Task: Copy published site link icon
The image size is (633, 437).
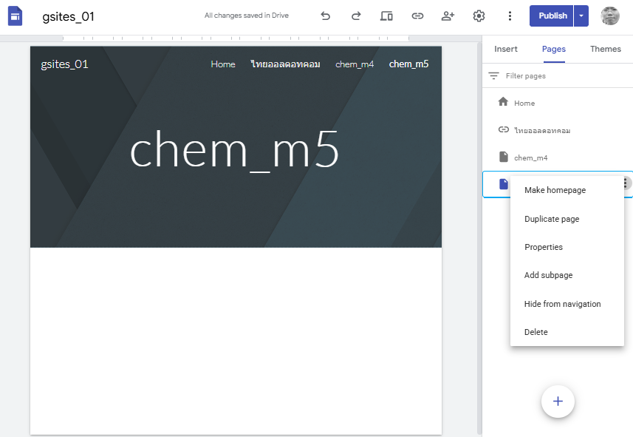Action: point(417,16)
